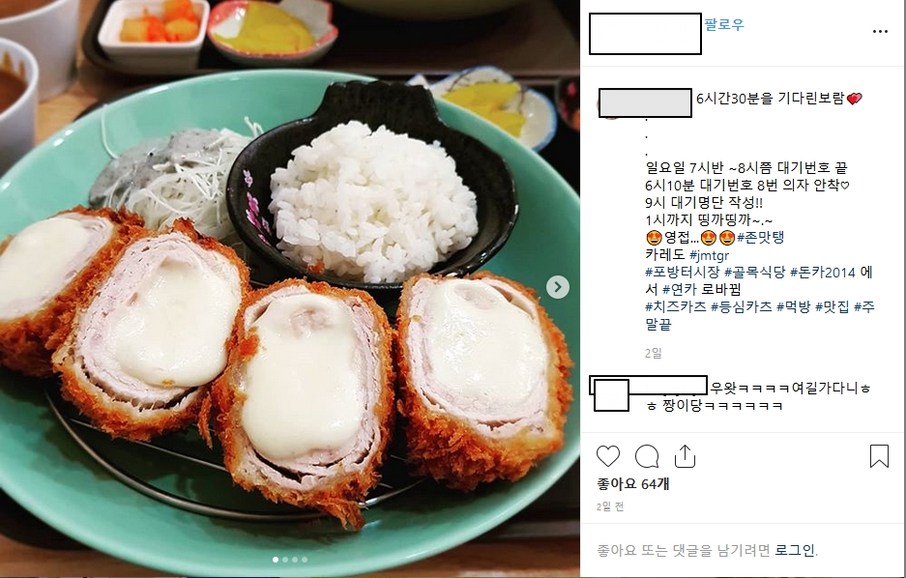Open the 로그인 link
The width and height of the screenshot is (906, 578).
(795, 550)
